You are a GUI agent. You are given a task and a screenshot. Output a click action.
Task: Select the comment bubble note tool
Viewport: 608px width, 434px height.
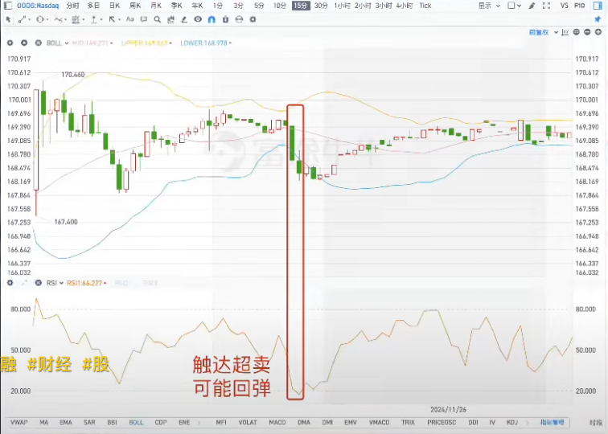tap(143, 19)
